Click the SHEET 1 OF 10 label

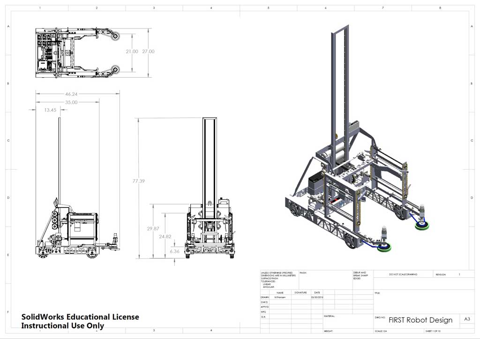pyautogui.click(x=435, y=332)
